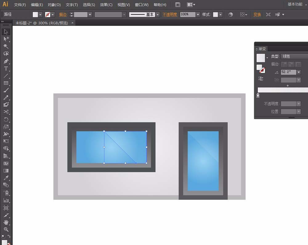Select the Eyedropper tool
Image resolution: width=308 pixels, height=245 pixels.
tap(6, 178)
